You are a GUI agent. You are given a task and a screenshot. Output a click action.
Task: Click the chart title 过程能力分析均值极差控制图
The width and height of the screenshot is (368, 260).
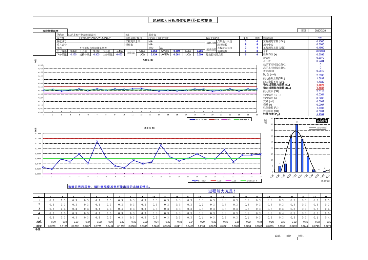click(x=185, y=20)
